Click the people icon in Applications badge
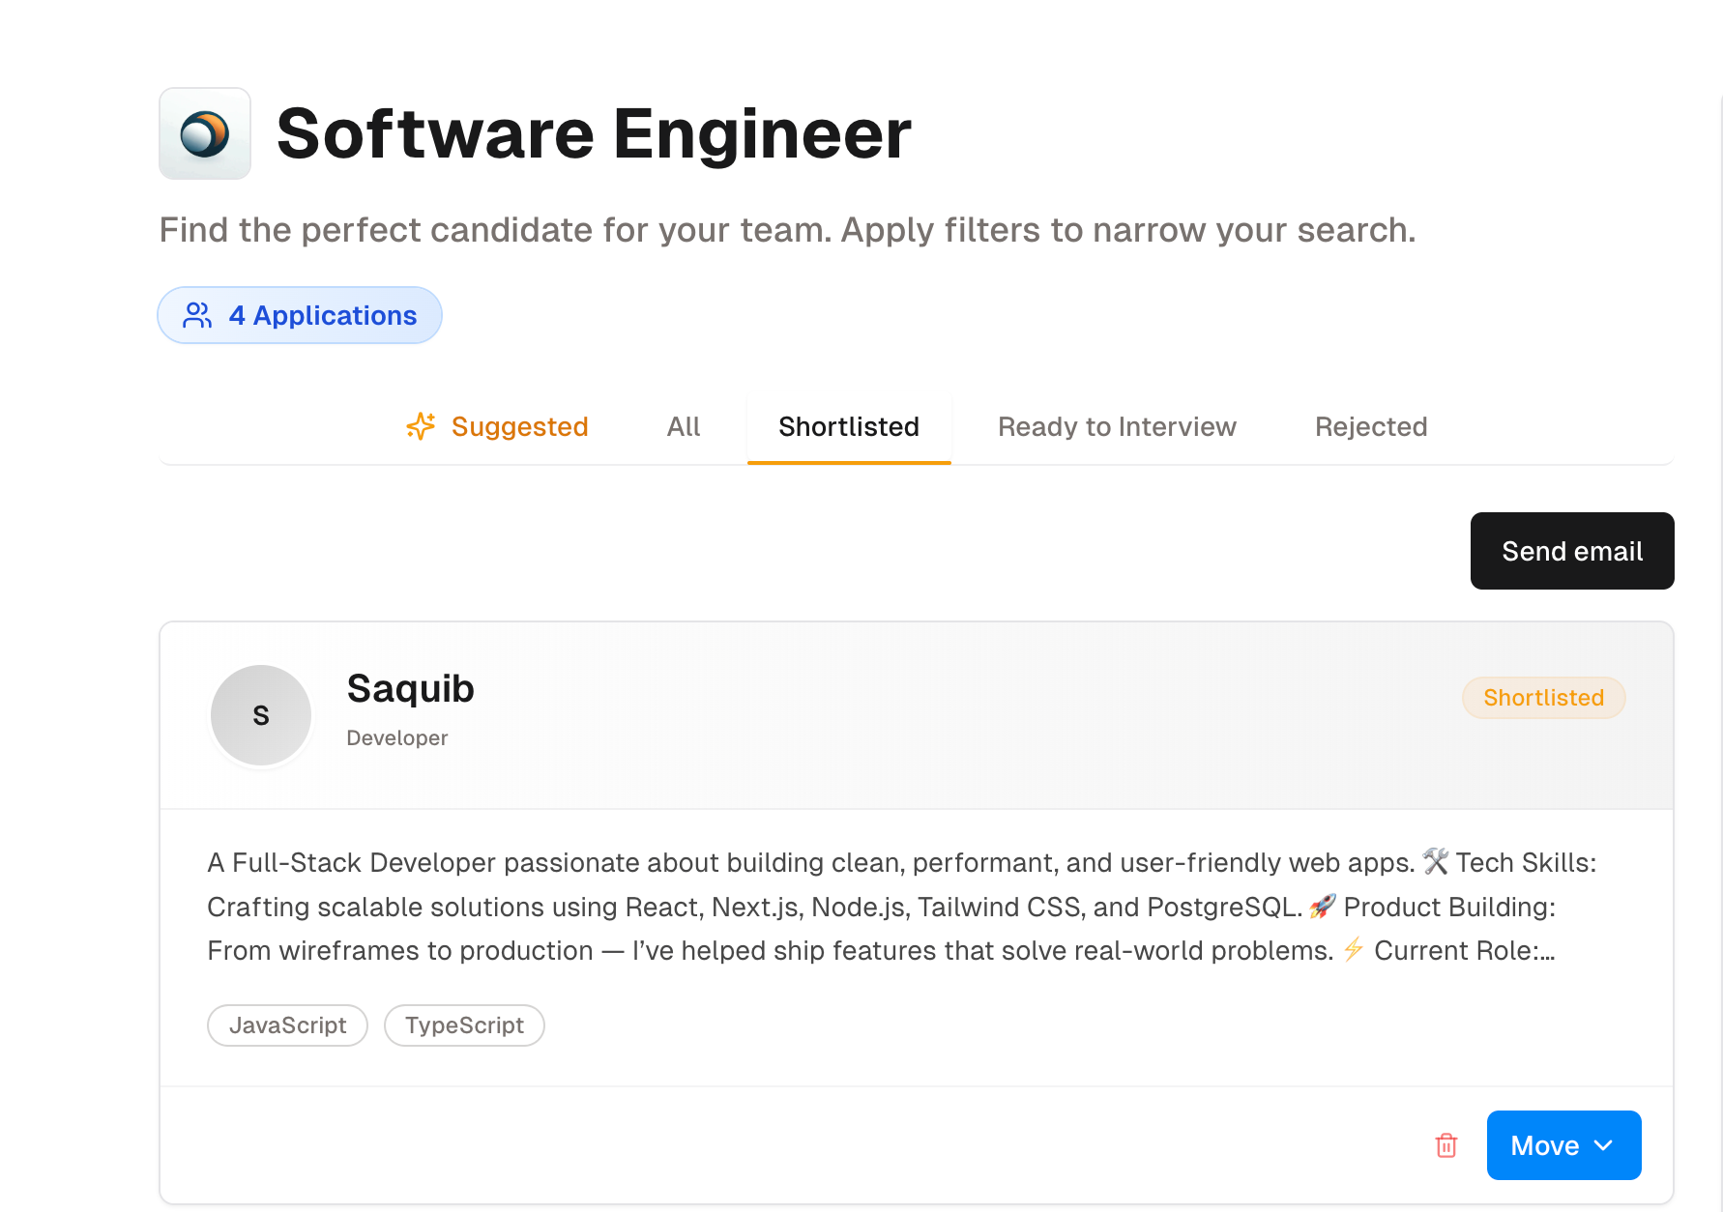 click(197, 315)
